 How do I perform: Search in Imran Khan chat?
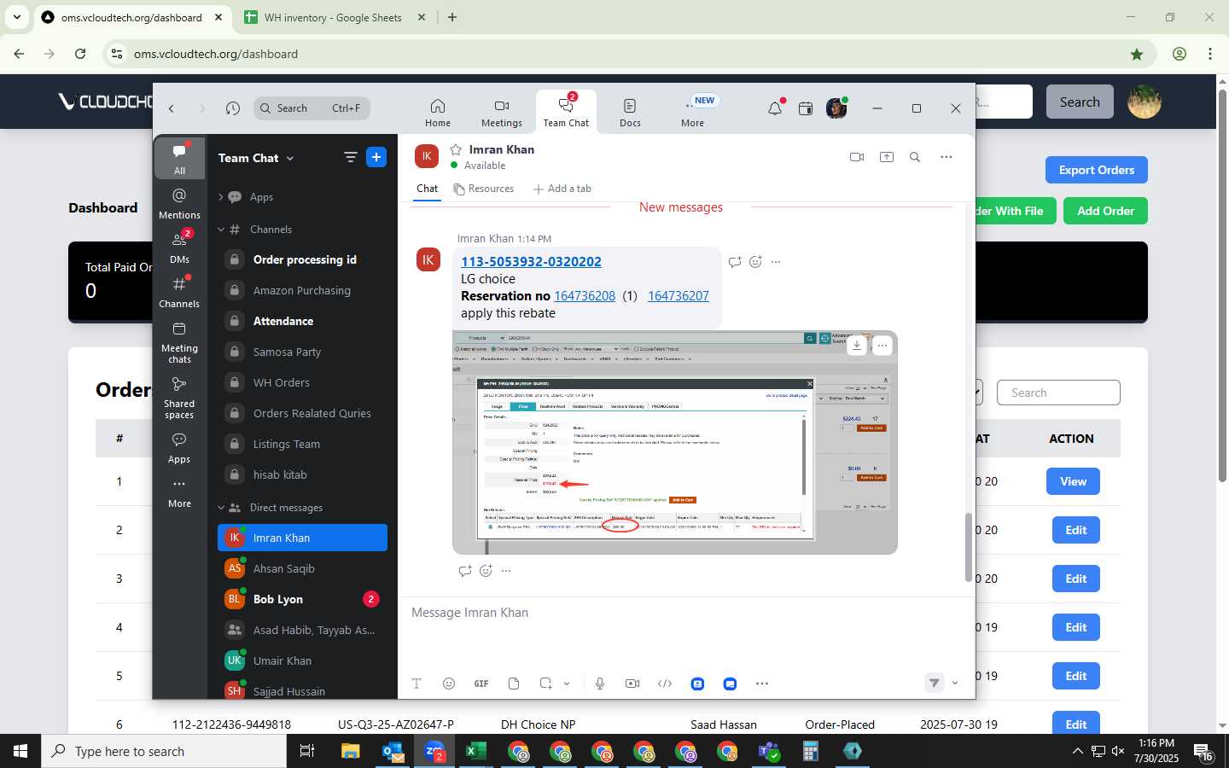coord(915,157)
